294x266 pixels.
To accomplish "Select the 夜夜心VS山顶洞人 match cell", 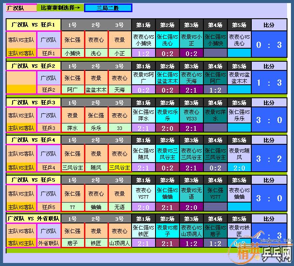I will 191,231.
